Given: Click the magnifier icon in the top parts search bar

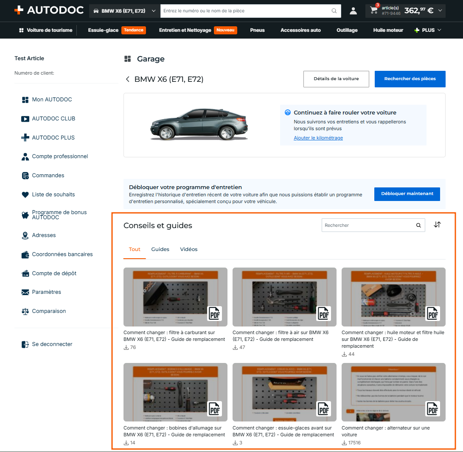Looking at the screenshot, I should (x=334, y=11).
